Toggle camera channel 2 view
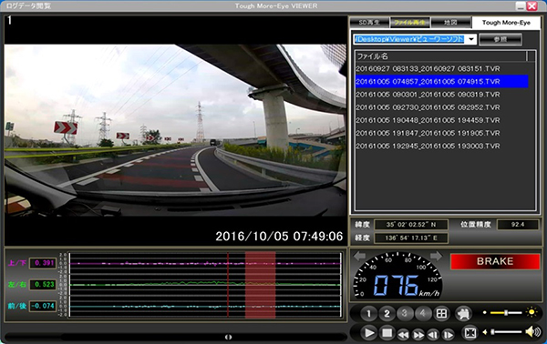Image resolution: width=547 pixels, height=344 pixels. click(387, 314)
